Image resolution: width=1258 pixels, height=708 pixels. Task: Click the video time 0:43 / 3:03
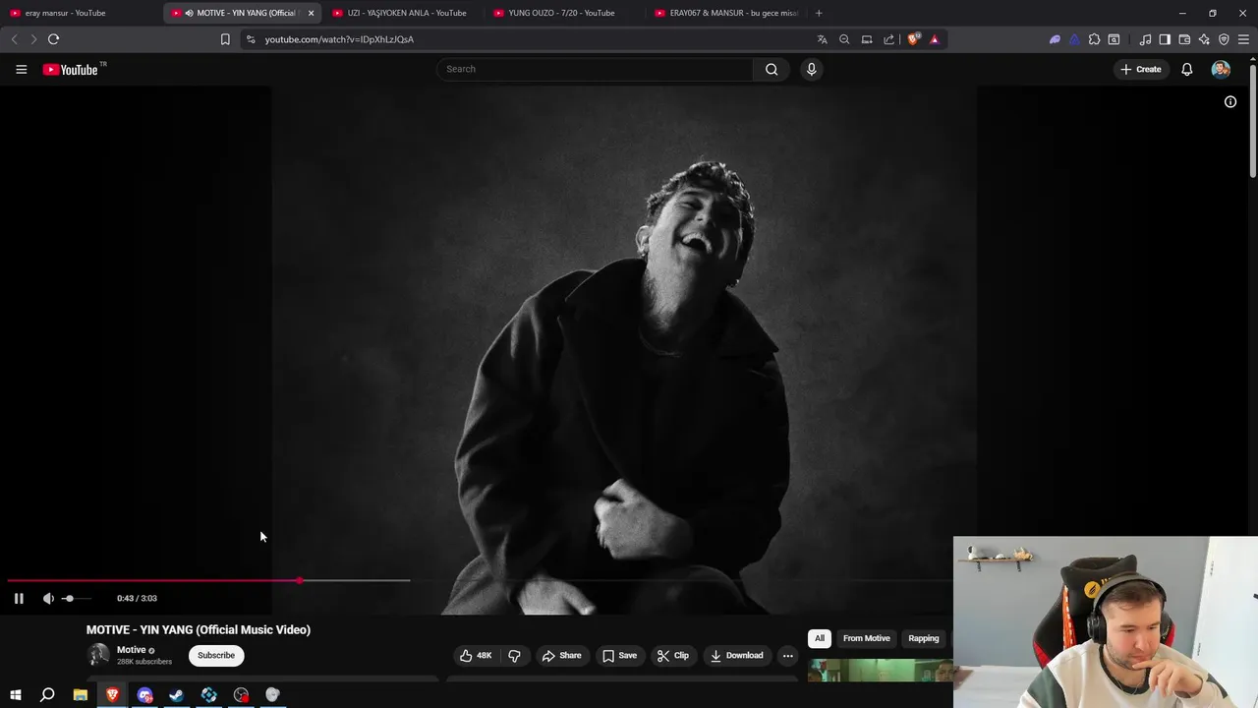click(137, 598)
